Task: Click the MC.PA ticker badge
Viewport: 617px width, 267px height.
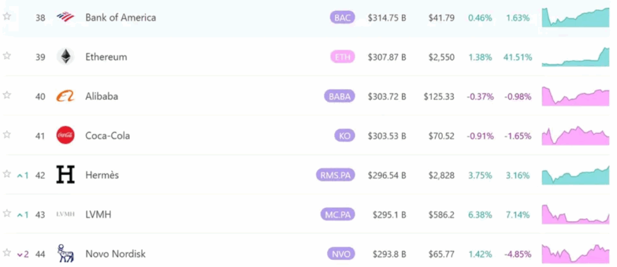Action: [337, 215]
